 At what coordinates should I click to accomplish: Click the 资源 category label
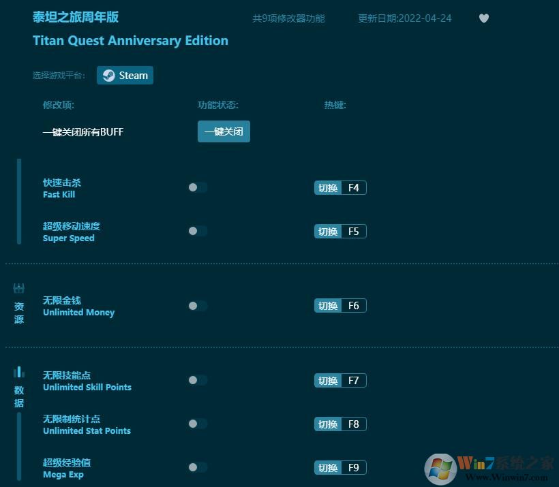tap(19, 313)
